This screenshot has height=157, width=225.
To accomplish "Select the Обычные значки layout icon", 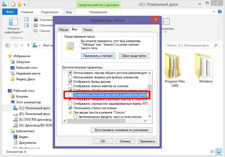I will click(35, 25).
